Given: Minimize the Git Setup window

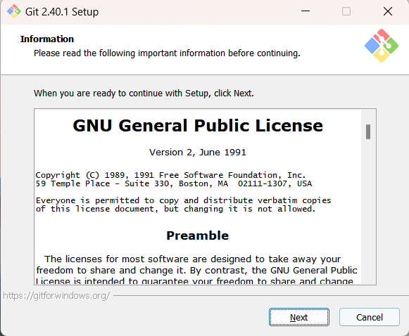Looking at the screenshot, I should (306, 11).
